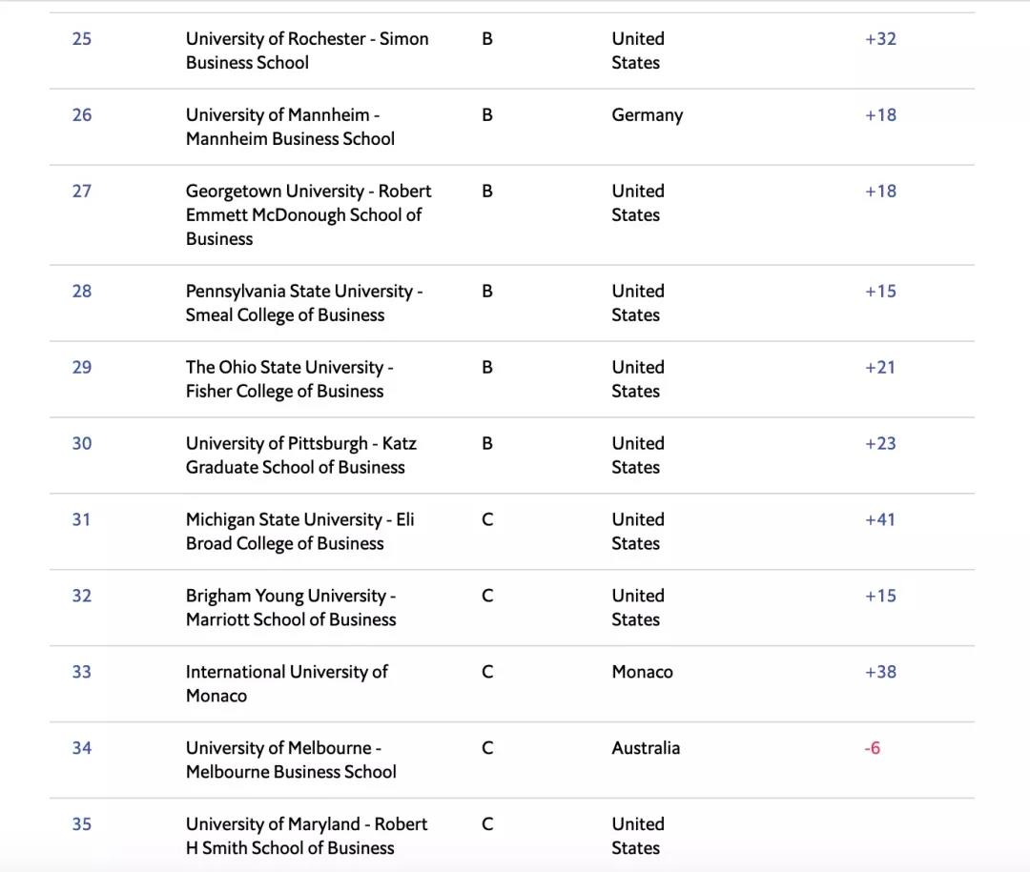Open Pennsylvania State University Smeal College entry

click(303, 303)
